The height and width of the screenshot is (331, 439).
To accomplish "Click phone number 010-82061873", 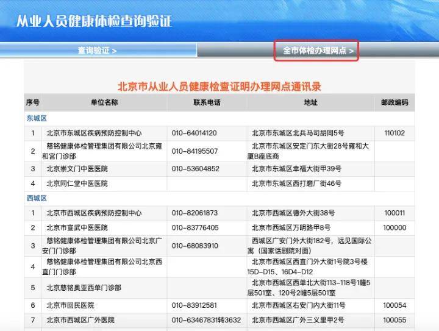I will (195, 213).
